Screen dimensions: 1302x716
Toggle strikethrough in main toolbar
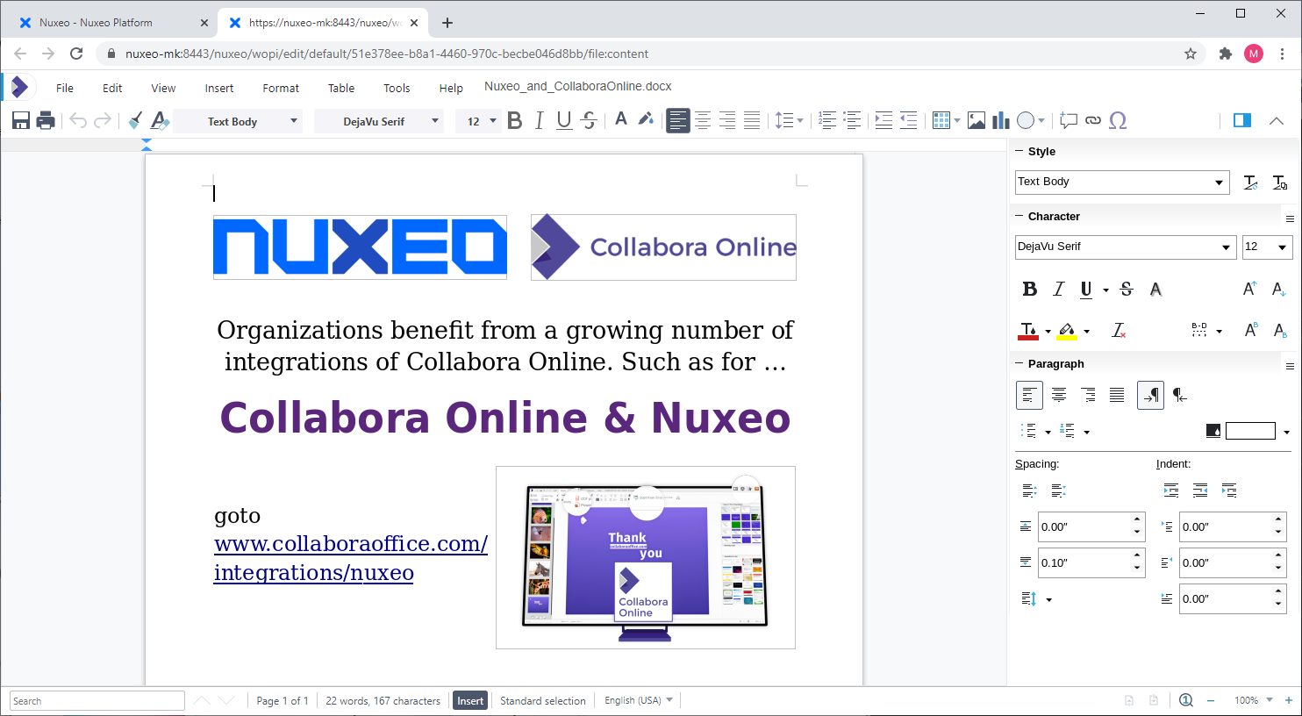pos(590,121)
